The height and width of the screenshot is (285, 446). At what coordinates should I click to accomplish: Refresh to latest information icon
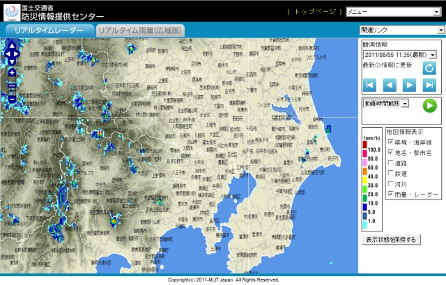point(429,67)
